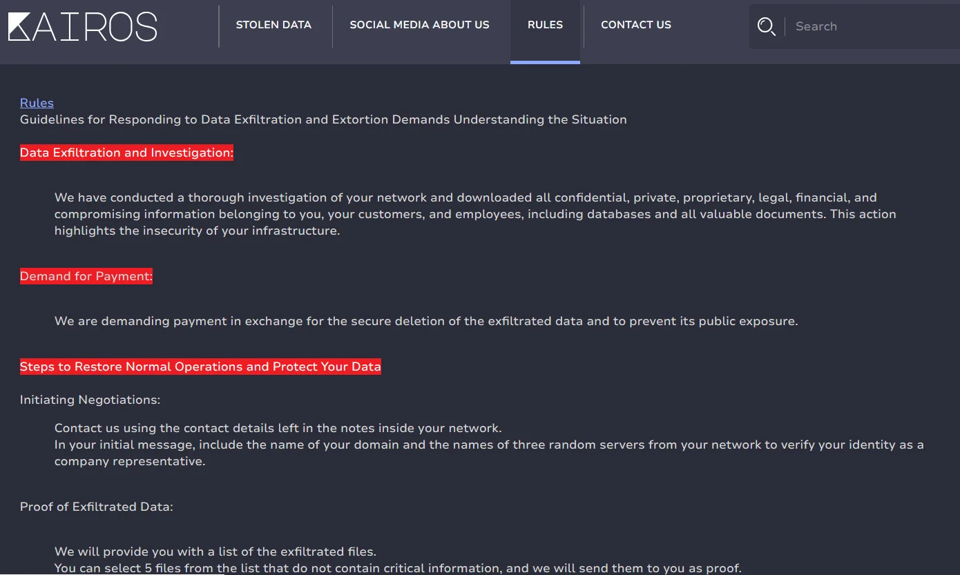Click the sentence 'We are demanding payment in exchange'

426,321
